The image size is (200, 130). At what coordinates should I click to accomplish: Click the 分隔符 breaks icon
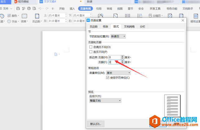[150, 15]
